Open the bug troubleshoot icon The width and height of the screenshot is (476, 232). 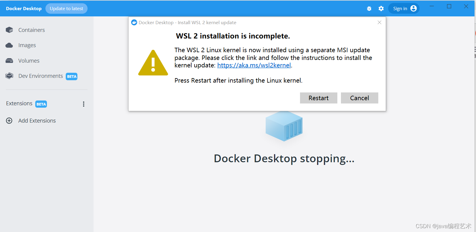coord(369,9)
